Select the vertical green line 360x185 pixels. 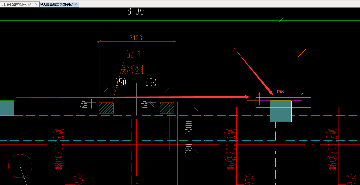pos(177,143)
